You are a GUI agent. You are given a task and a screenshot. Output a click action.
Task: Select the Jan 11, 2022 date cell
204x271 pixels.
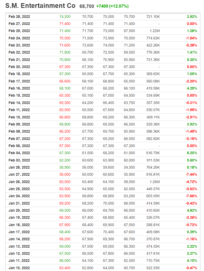[x=19, y=260]
